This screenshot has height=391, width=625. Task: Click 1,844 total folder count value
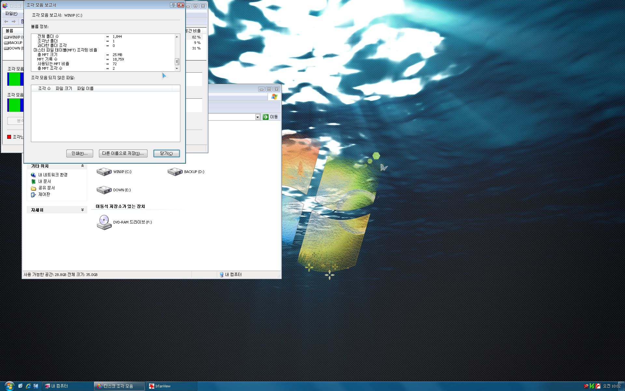[x=117, y=36]
